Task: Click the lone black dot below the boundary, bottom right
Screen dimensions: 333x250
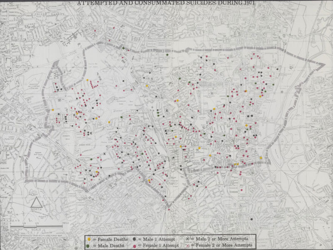Action: tap(251, 219)
